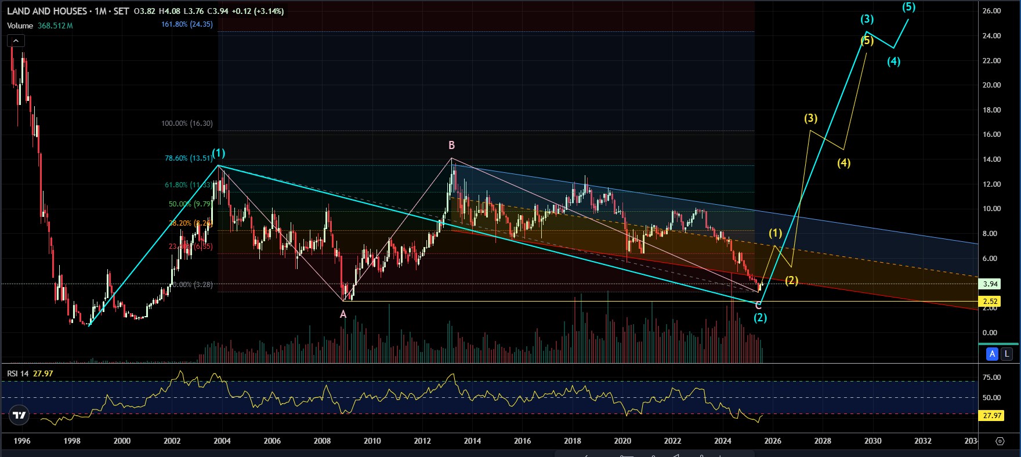Click the yellow 2.52 price line label
The width and height of the screenshot is (1021, 457).
click(x=991, y=301)
